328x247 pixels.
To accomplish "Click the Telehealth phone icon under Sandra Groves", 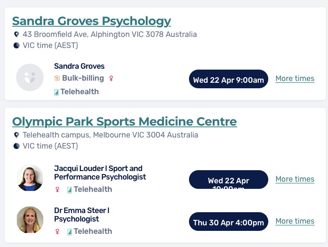I will [x=56, y=92].
